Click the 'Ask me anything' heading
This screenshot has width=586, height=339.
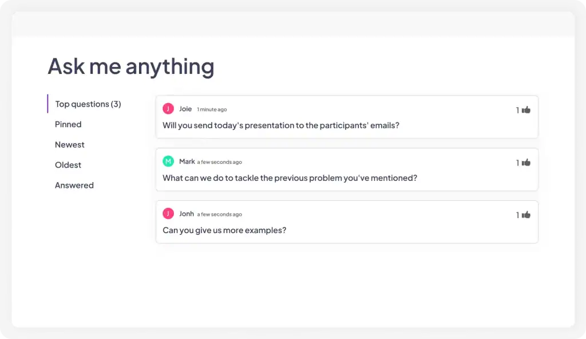(x=130, y=66)
